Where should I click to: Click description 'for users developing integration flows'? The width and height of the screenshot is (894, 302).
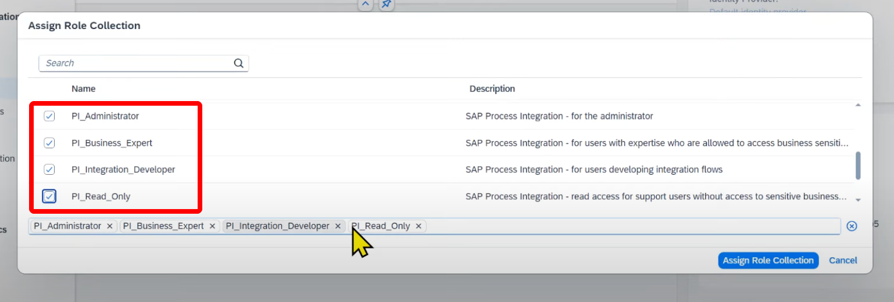coord(594,170)
